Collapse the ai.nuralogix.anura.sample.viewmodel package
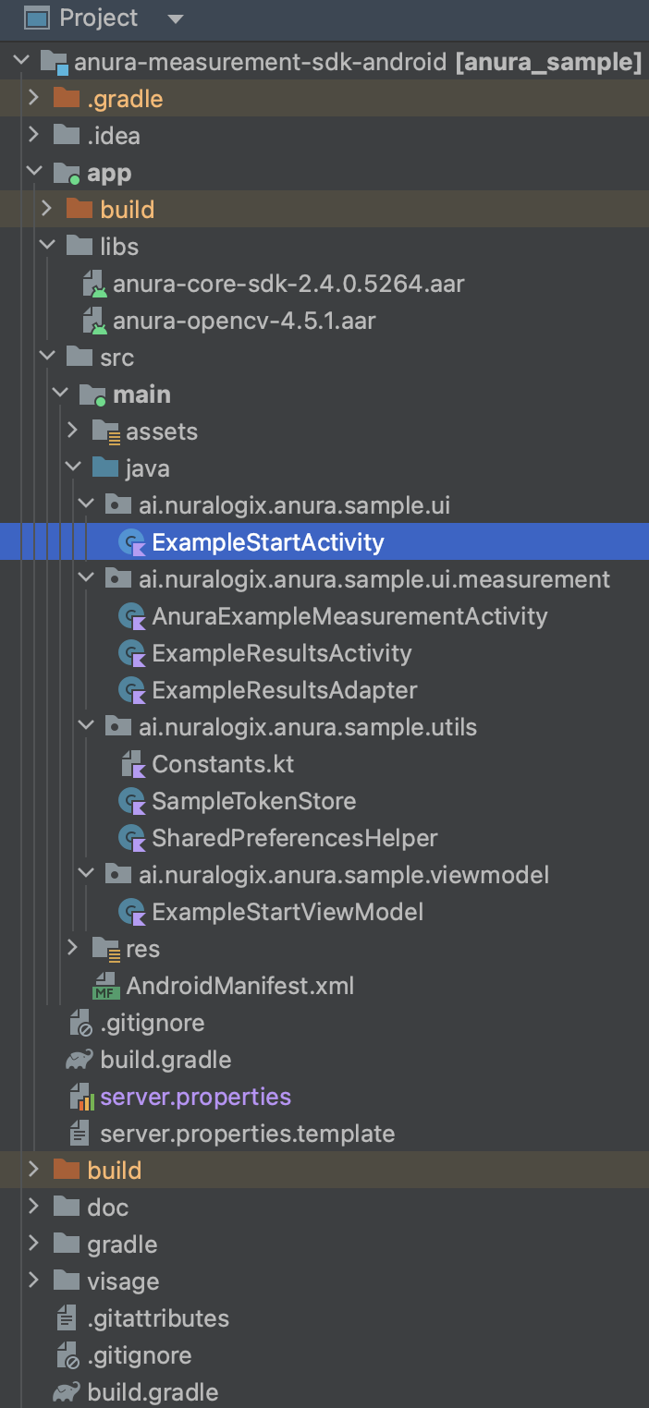Screen dimensions: 649x1408 tap(86, 875)
